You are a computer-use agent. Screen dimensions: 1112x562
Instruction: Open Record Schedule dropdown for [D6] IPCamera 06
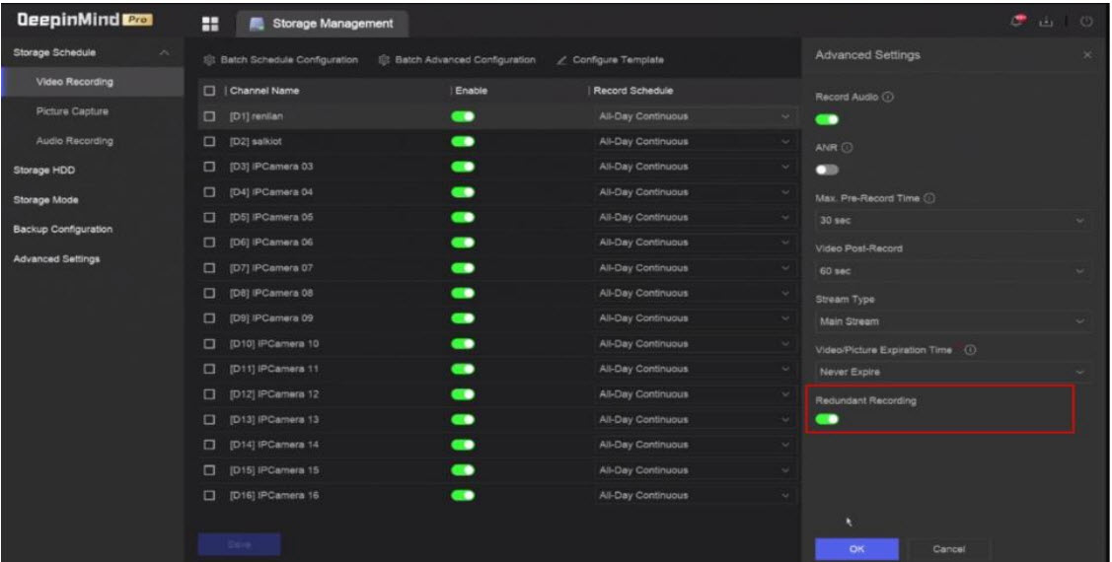(x=693, y=243)
